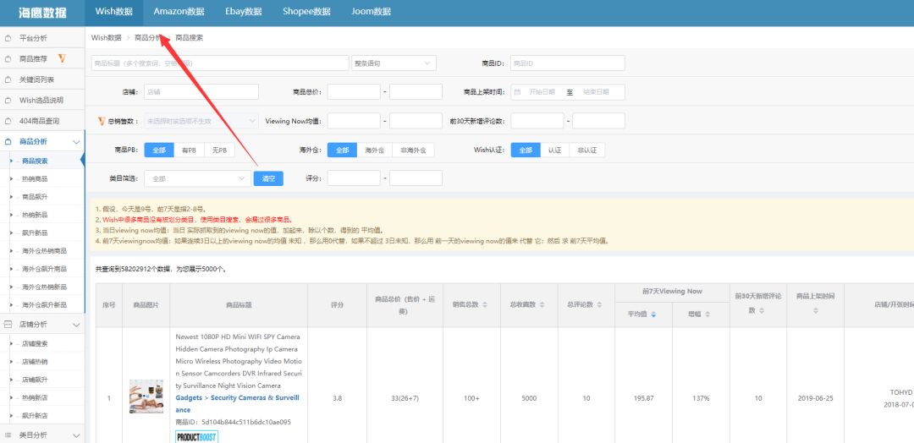The image size is (914, 443).
Task: Sort by 总评论数 column arrows
Action: [603, 305]
